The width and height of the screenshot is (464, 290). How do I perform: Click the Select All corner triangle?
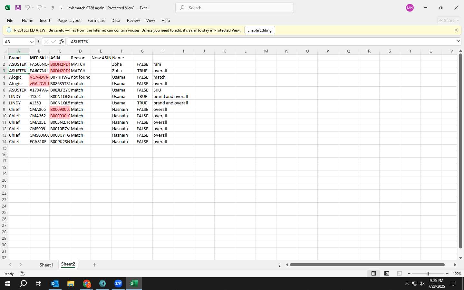coord(5,51)
